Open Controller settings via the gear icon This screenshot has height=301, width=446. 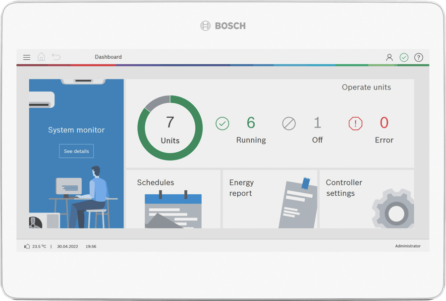(x=394, y=212)
